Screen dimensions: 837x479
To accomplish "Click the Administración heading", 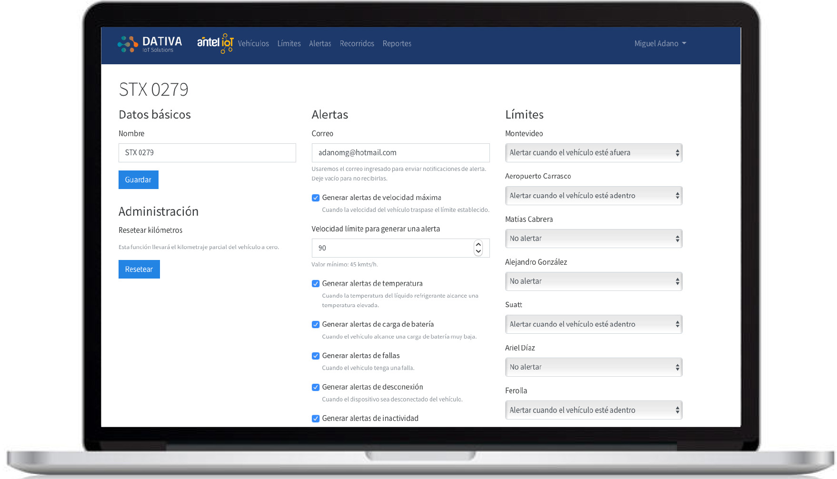I will click(x=159, y=211).
